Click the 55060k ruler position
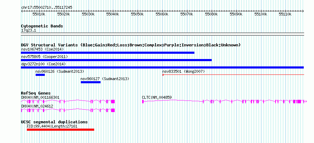The height and width of the screenshot is (143, 314). [162, 14]
